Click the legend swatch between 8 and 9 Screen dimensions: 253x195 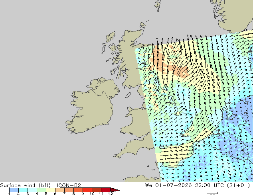point(78,190)
